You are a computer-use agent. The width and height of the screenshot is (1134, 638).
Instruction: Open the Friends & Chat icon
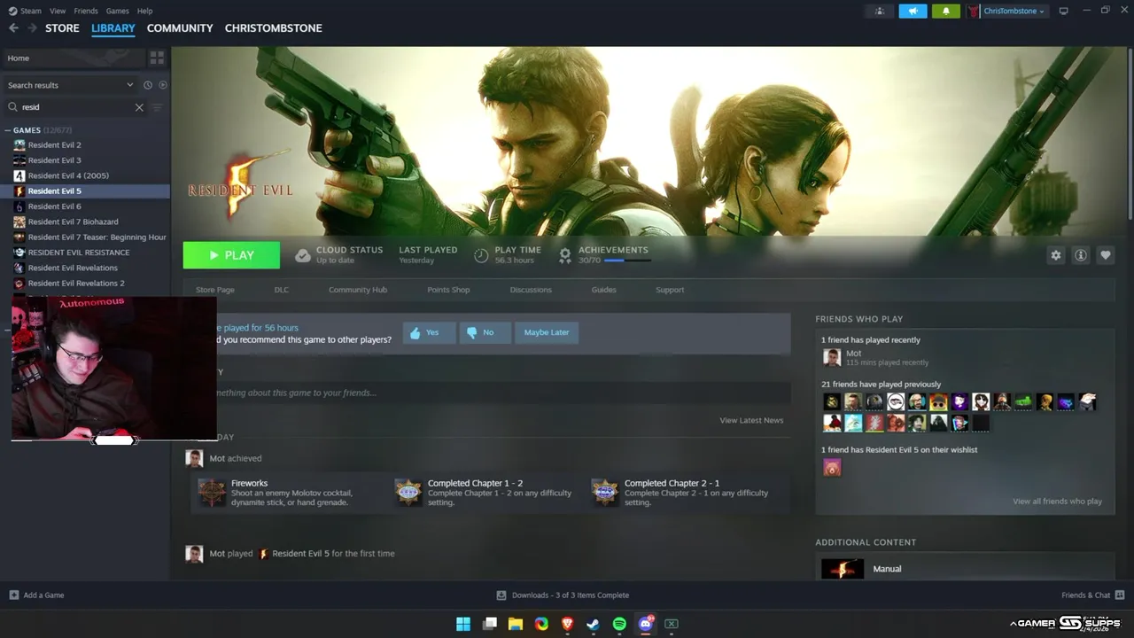pyautogui.click(x=1120, y=595)
